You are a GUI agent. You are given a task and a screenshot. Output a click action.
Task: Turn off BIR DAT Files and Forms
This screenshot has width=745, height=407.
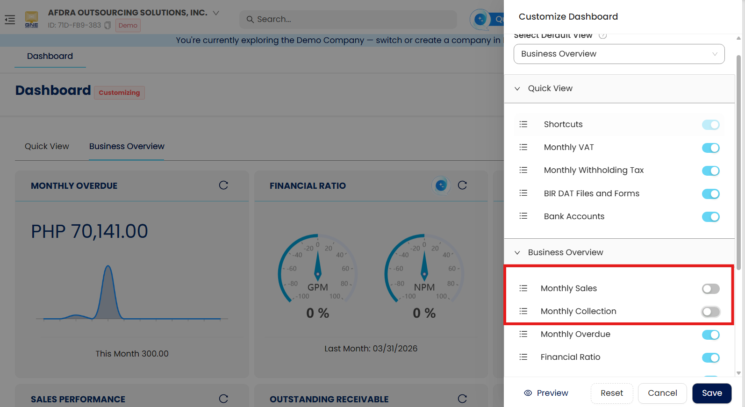click(x=710, y=193)
